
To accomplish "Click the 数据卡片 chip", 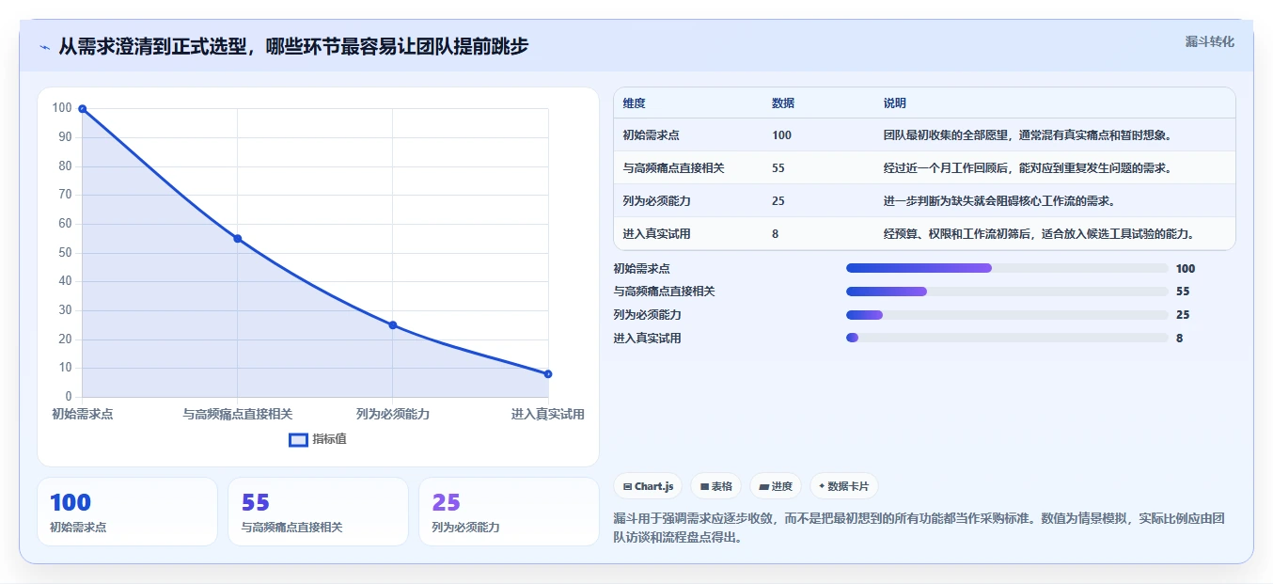I will tap(843, 486).
